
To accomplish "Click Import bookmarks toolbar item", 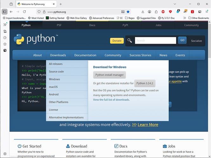I will (x=14, y=18).
